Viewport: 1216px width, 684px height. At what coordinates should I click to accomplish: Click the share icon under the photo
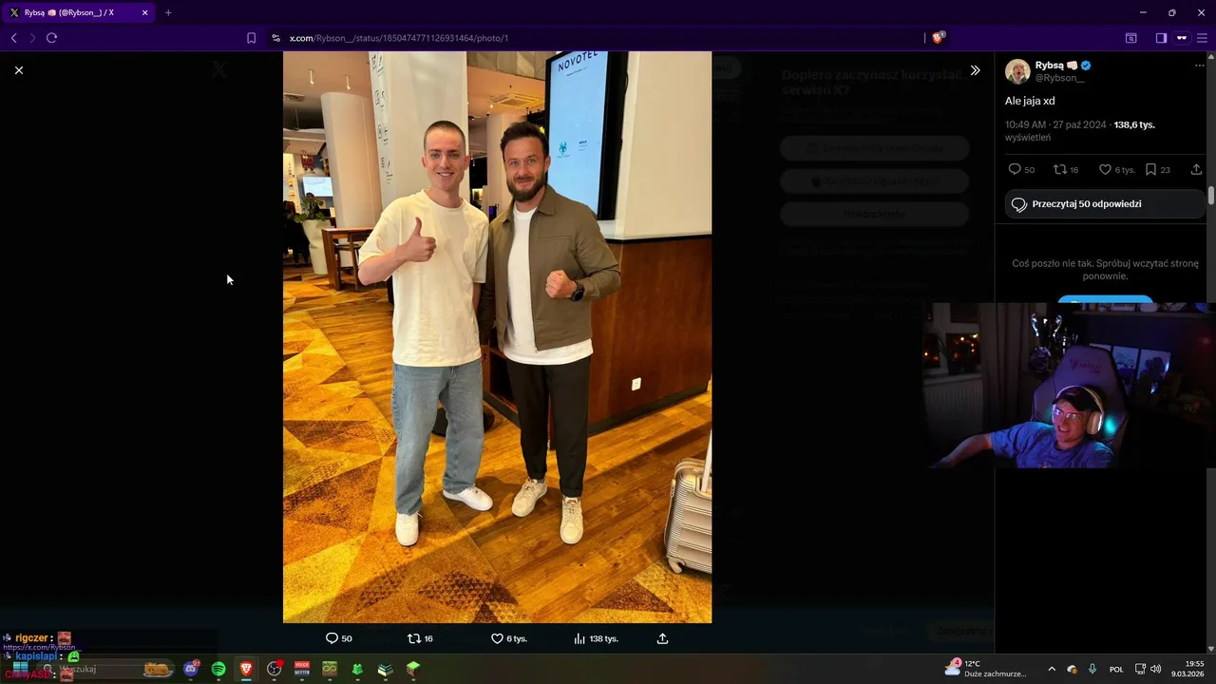[x=663, y=638]
